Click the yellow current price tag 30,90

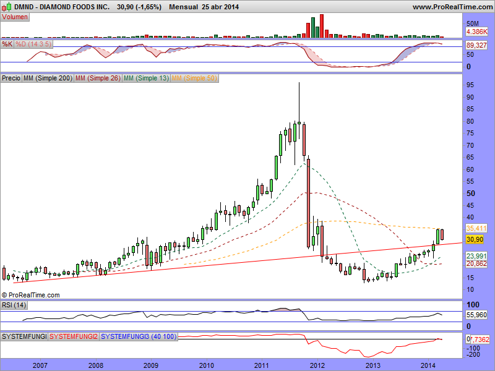[475, 239]
